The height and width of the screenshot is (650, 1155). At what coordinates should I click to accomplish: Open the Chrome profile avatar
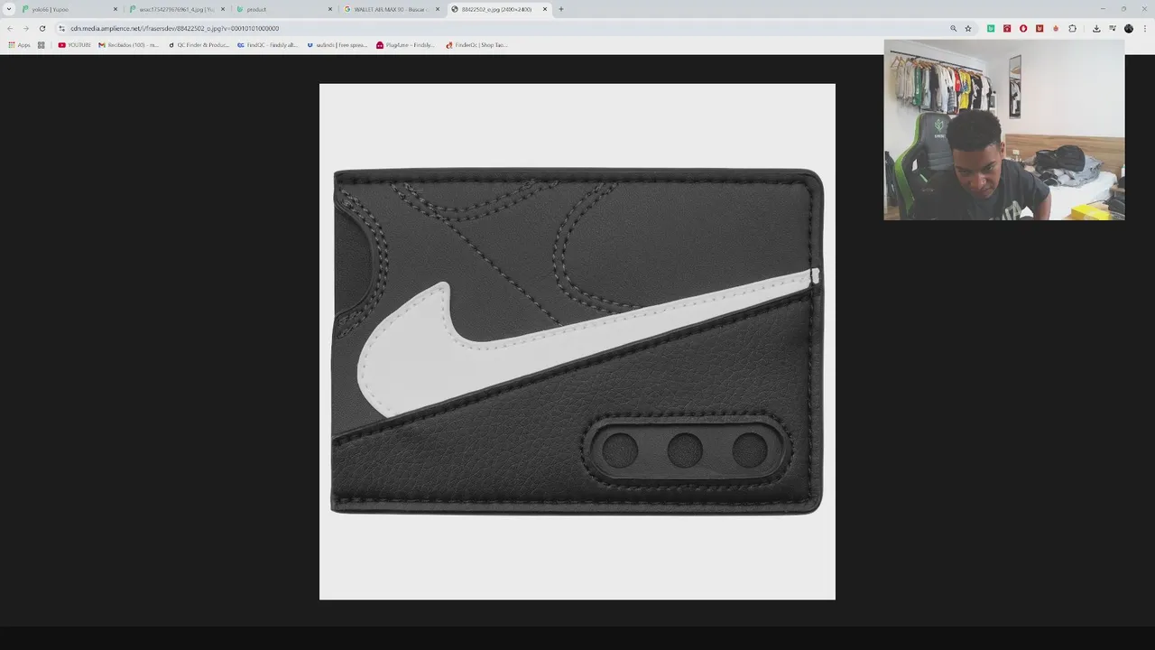1129,28
